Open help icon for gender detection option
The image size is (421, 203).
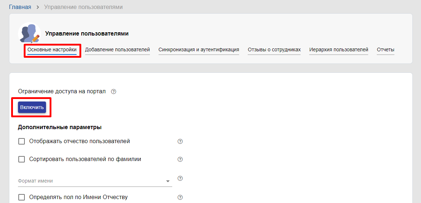pyautogui.click(x=180, y=197)
